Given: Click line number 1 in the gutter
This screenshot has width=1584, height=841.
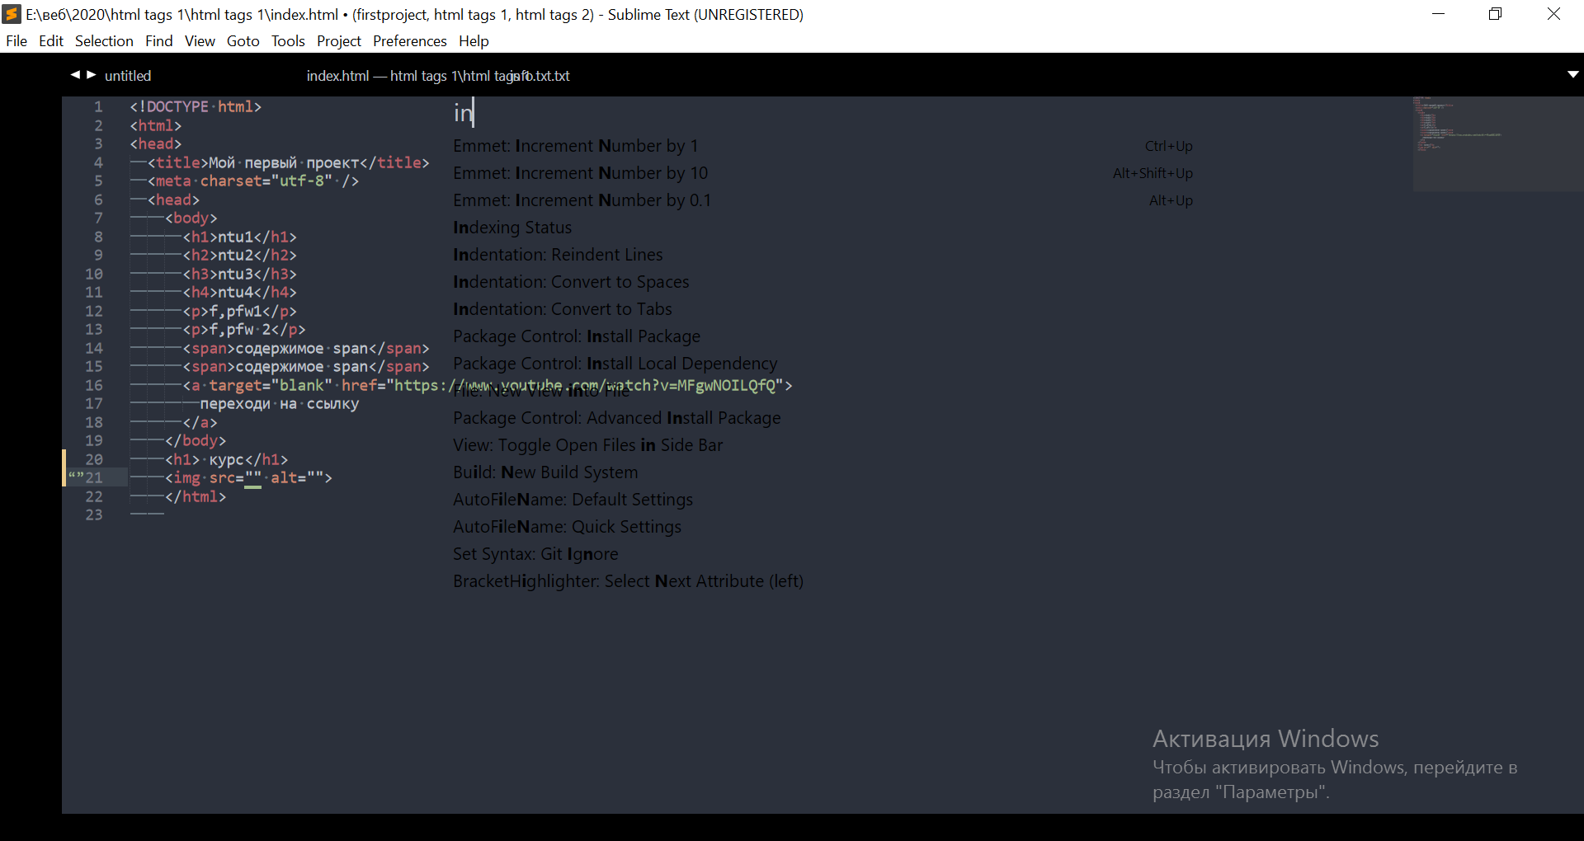Looking at the screenshot, I should (x=98, y=107).
